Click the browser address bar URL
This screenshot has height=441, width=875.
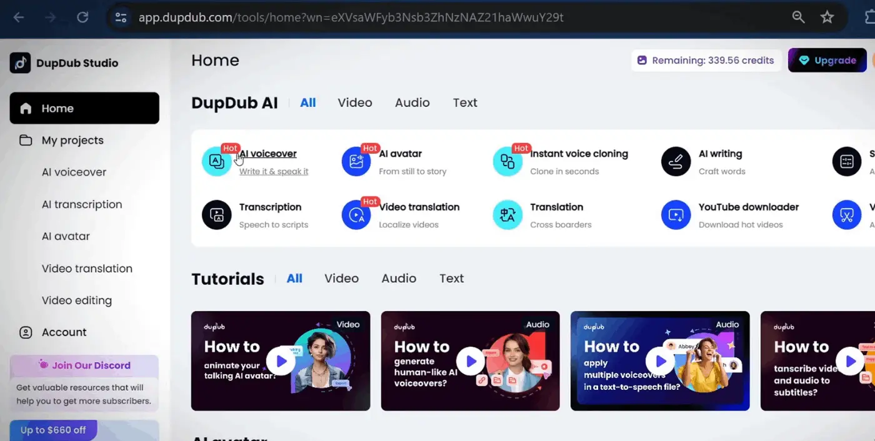[350, 17]
